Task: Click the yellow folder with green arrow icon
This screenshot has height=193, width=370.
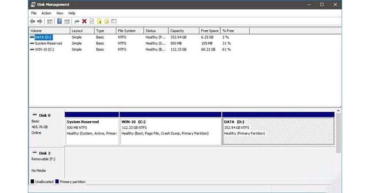Action: 99,21
